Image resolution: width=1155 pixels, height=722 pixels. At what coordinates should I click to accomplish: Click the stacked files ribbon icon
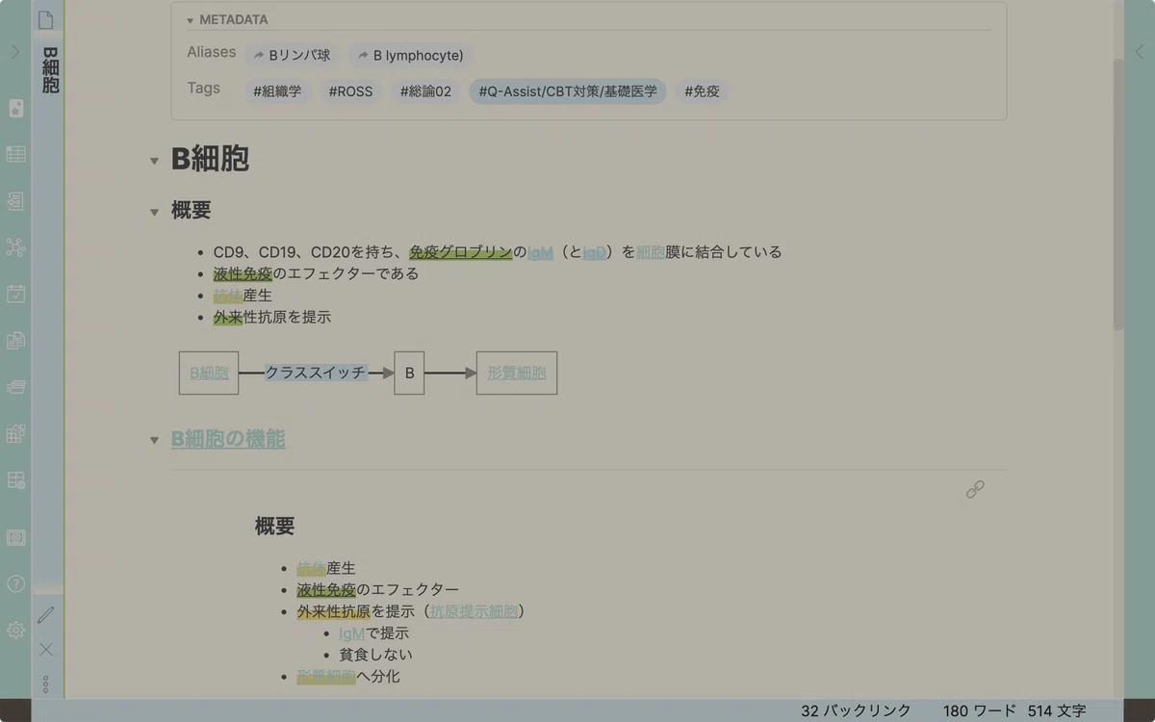click(15, 341)
